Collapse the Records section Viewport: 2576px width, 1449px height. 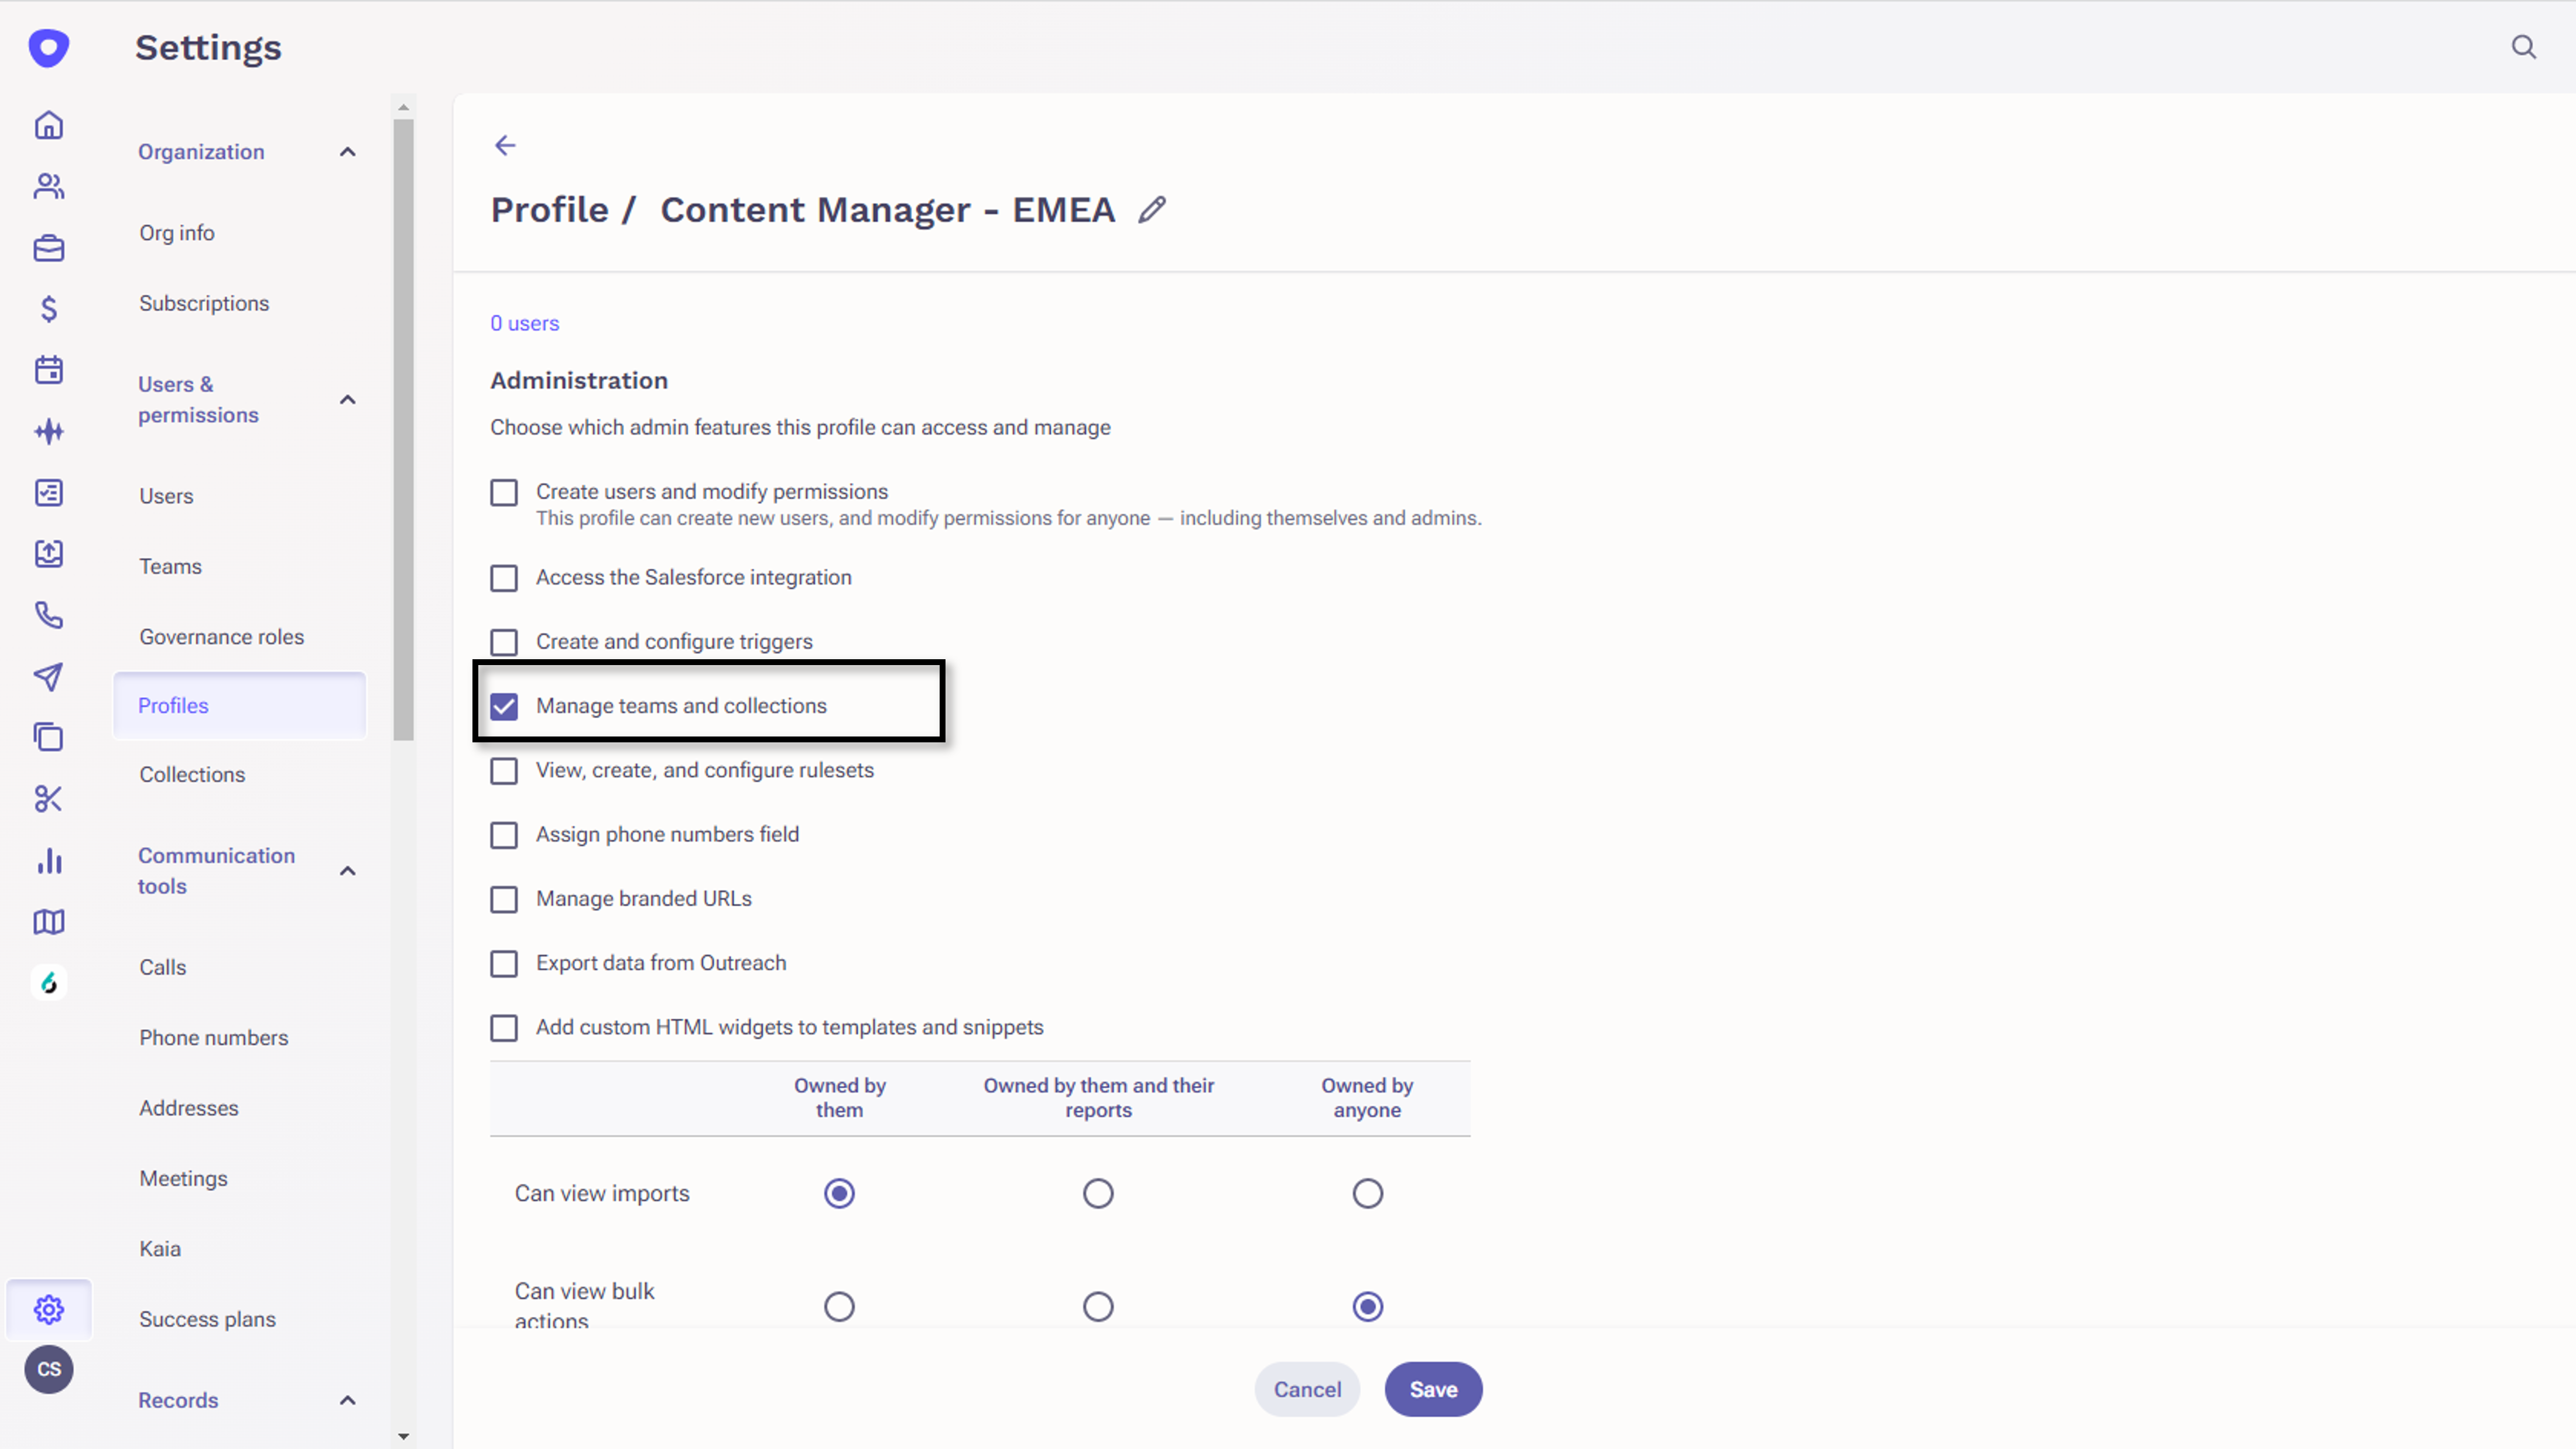click(347, 1400)
